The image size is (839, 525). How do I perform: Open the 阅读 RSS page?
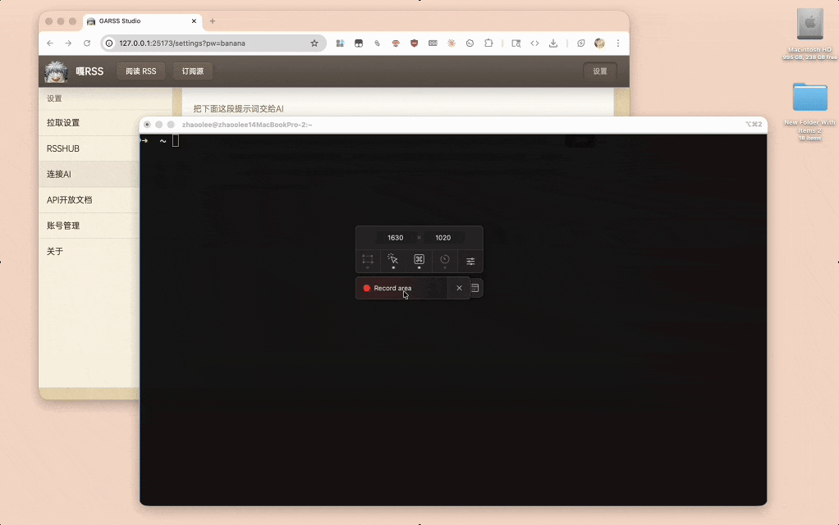coord(141,71)
